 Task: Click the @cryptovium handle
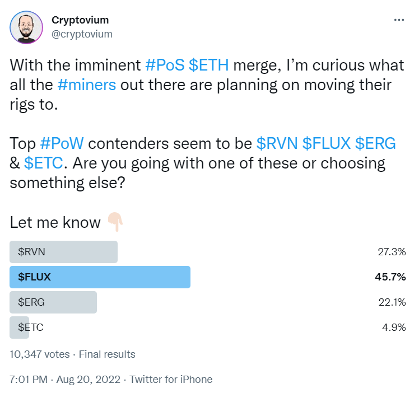82,34
